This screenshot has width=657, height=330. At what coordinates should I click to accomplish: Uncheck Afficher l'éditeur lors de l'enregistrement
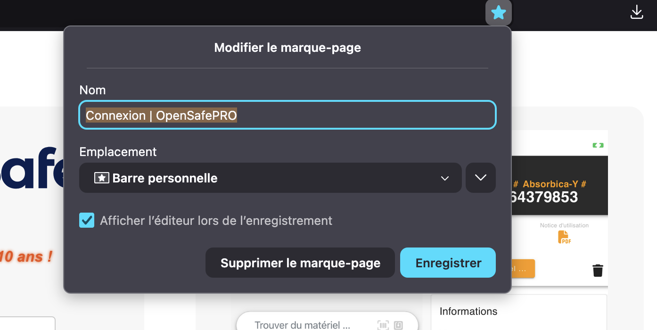(87, 220)
